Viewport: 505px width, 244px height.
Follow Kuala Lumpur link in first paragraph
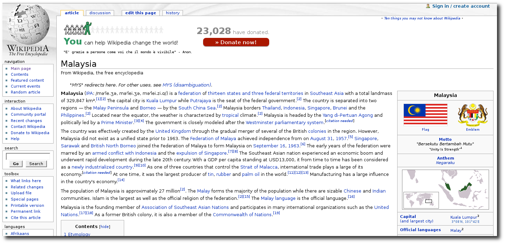tap(161, 100)
